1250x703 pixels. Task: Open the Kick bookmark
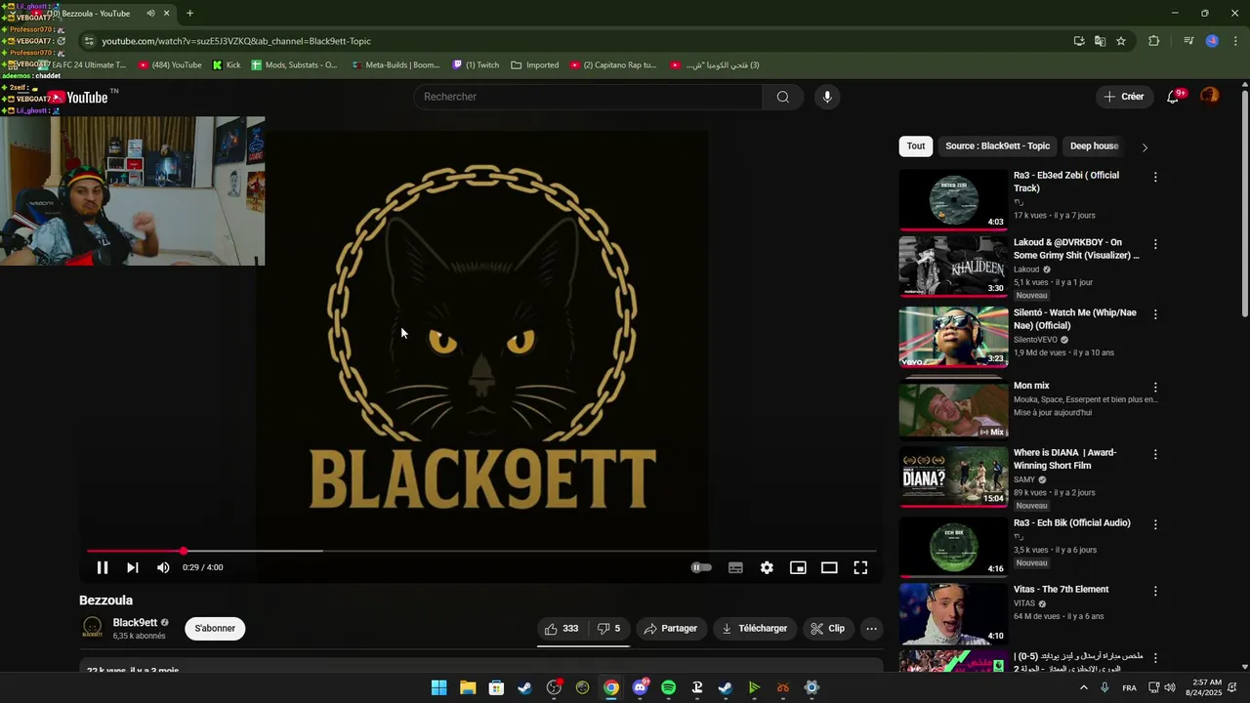(x=227, y=65)
